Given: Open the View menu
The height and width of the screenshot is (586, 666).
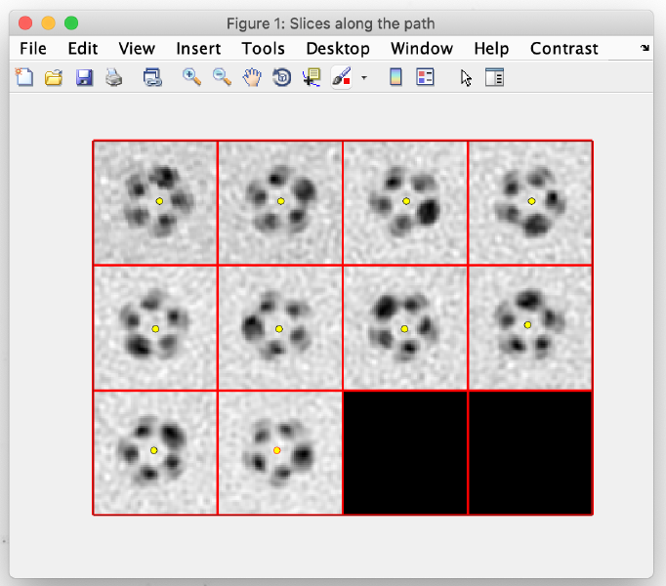Looking at the screenshot, I should coord(137,49).
